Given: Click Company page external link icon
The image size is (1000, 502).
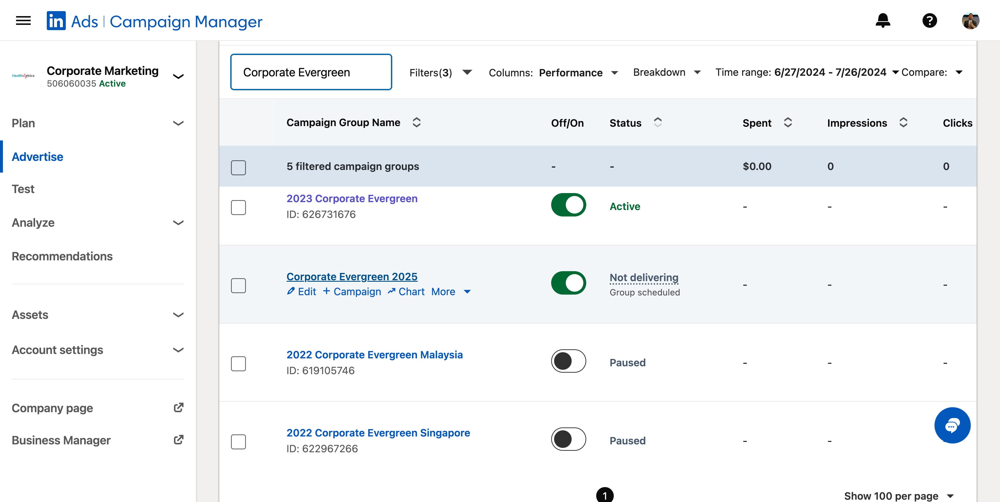Looking at the screenshot, I should [x=179, y=408].
